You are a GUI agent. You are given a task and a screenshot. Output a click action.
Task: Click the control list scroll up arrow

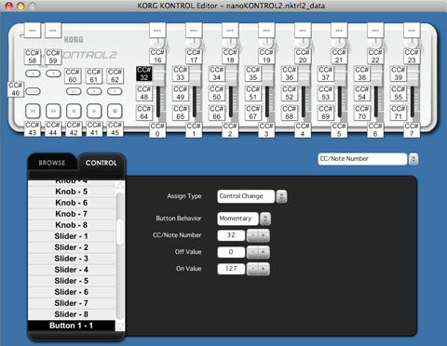point(120,186)
